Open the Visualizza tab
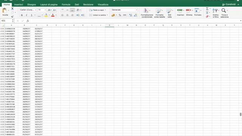242x136 pixels. (x=103, y=5)
